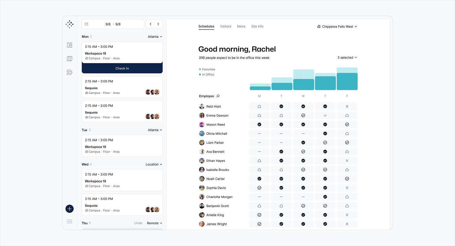Click the round plus add button

[x=70, y=209]
